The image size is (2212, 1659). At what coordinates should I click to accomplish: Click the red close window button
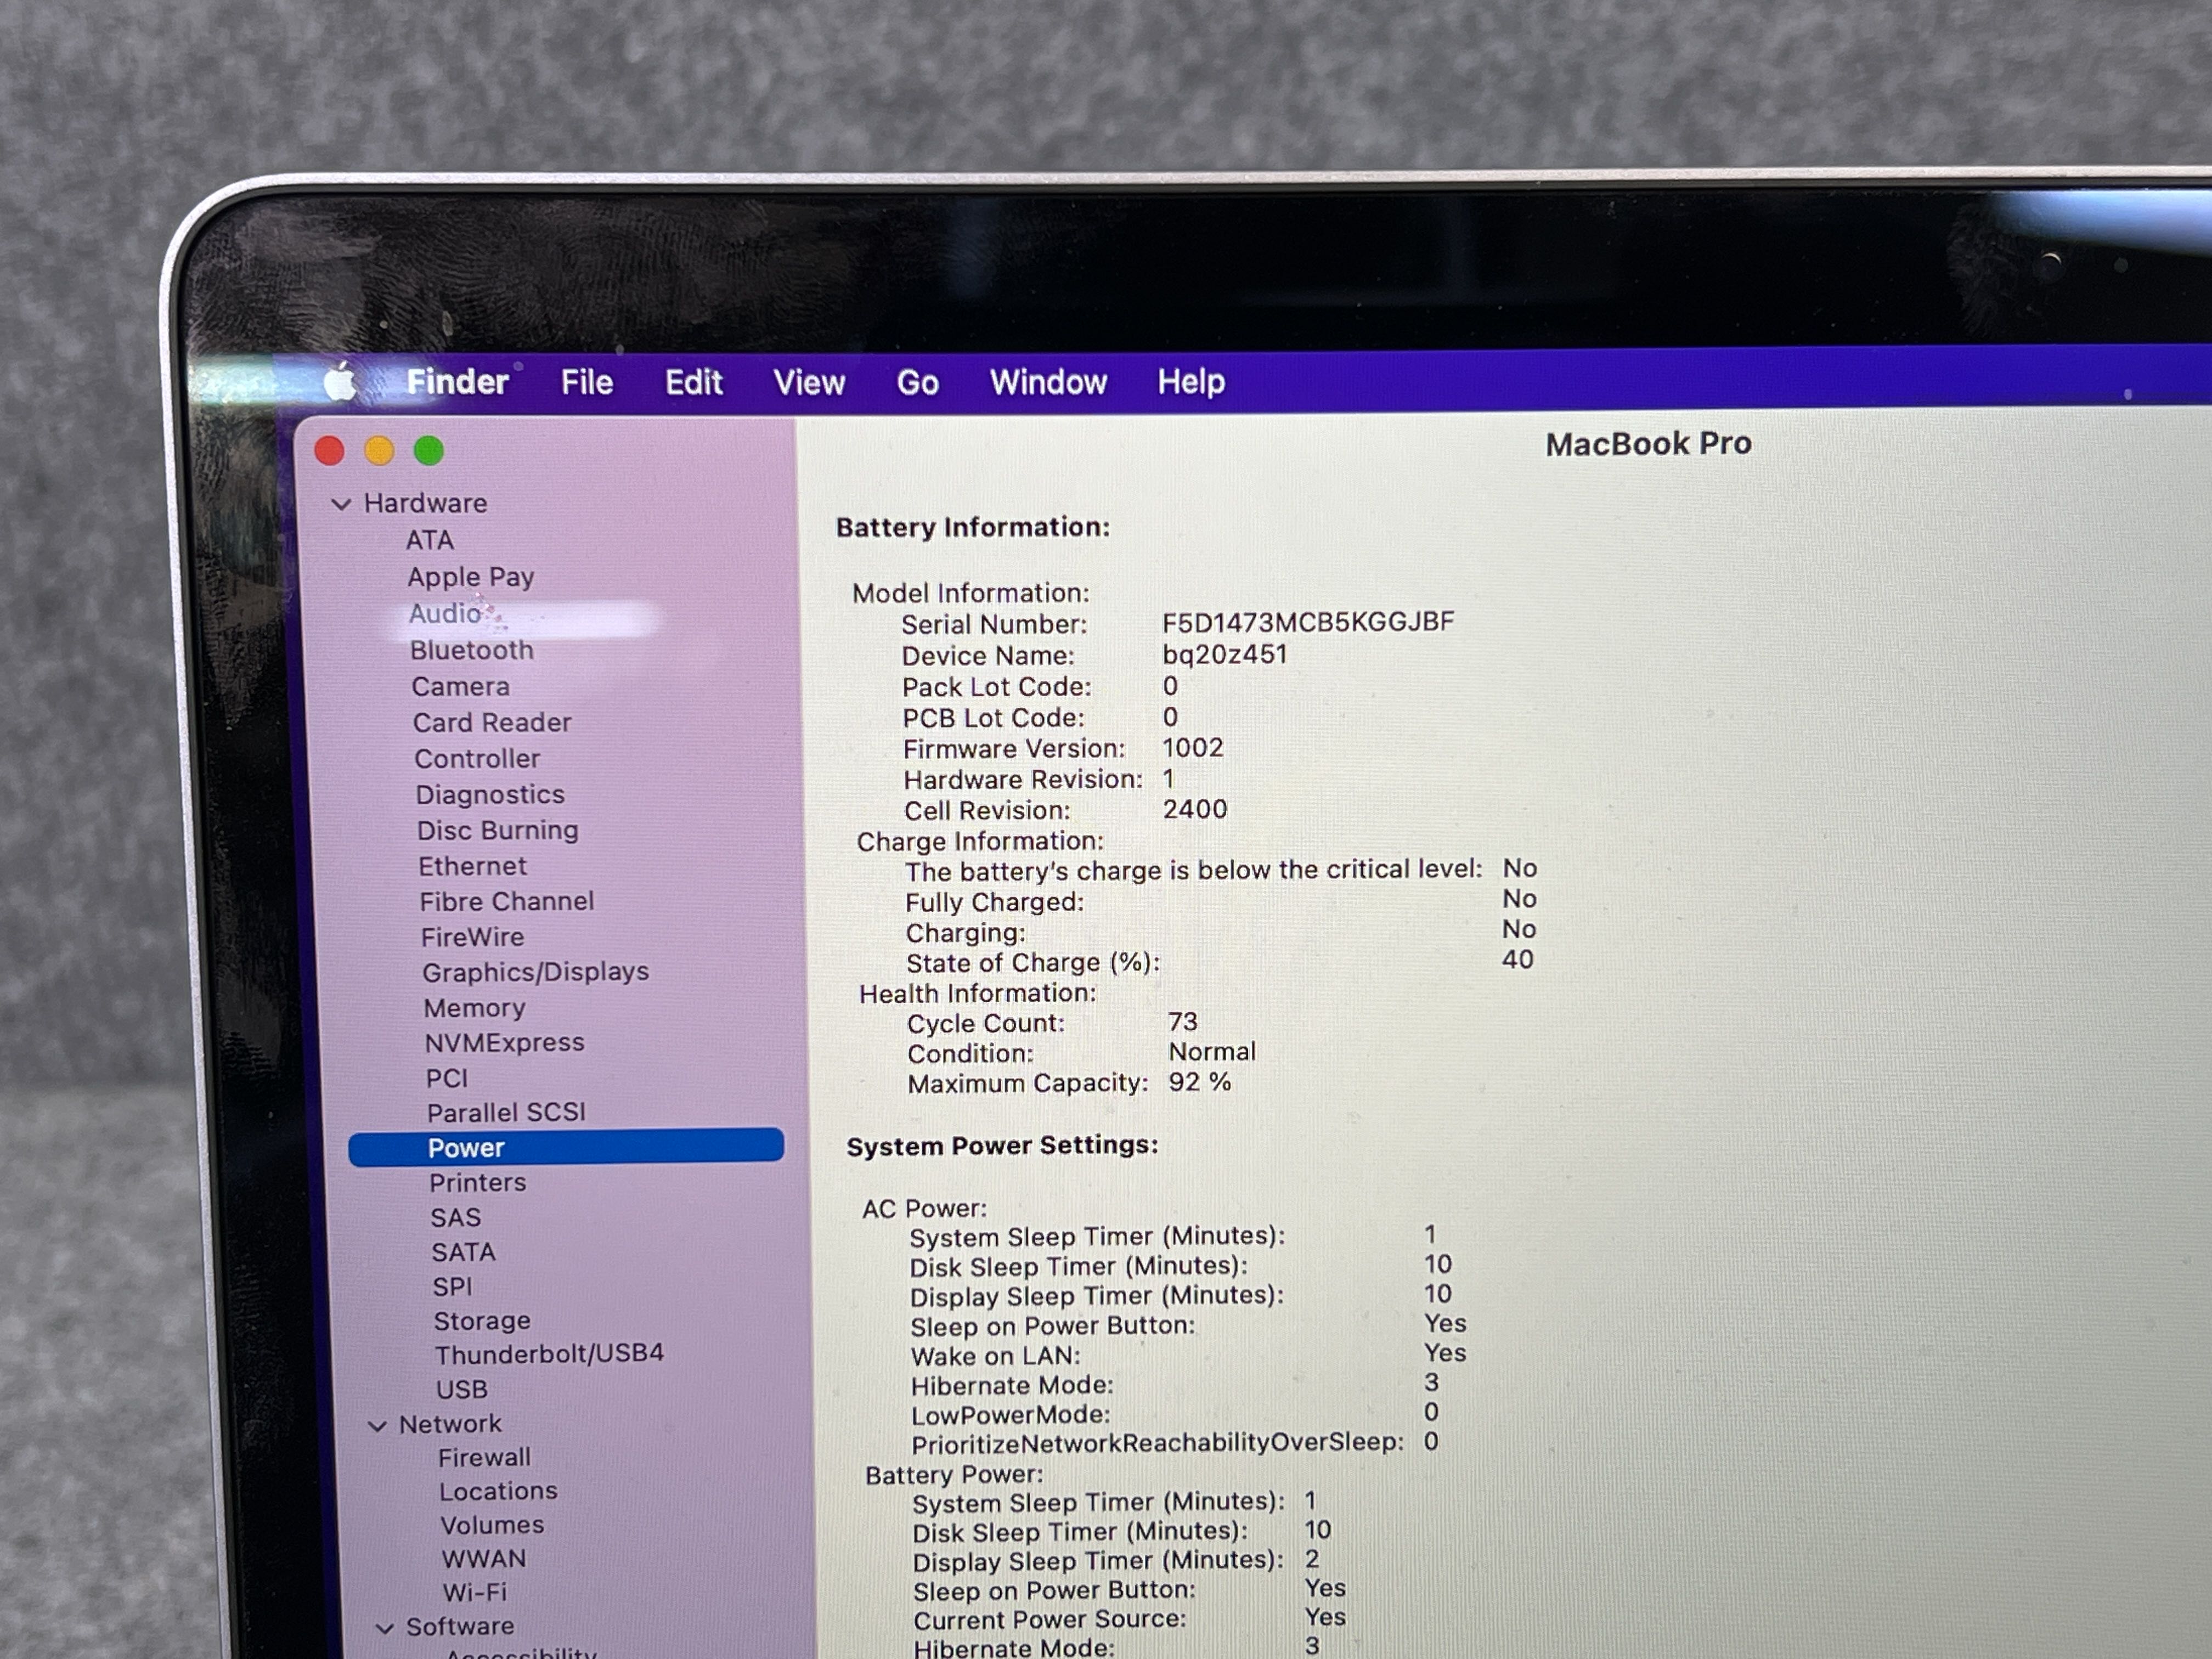(x=329, y=451)
